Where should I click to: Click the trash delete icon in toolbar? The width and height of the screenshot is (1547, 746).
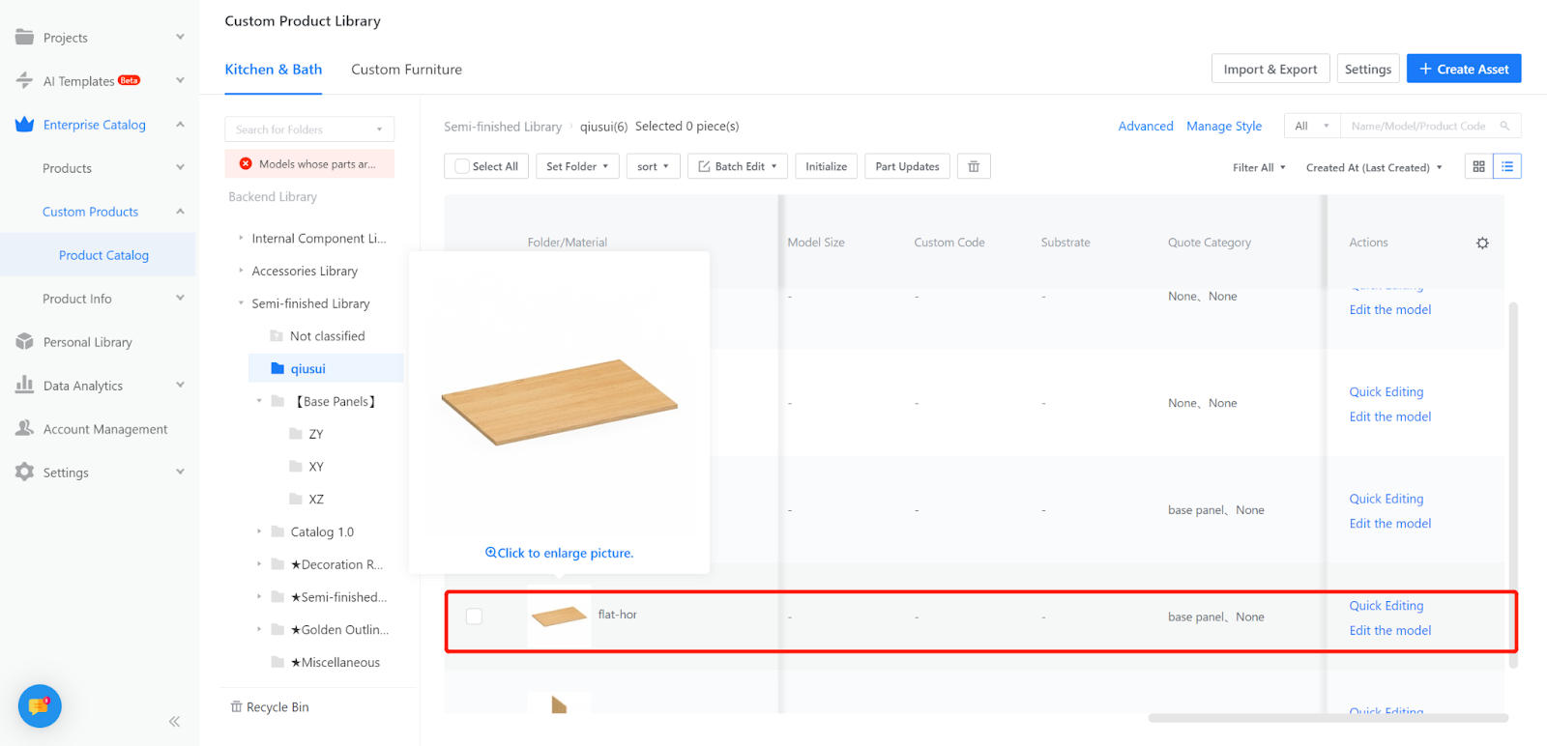[974, 166]
